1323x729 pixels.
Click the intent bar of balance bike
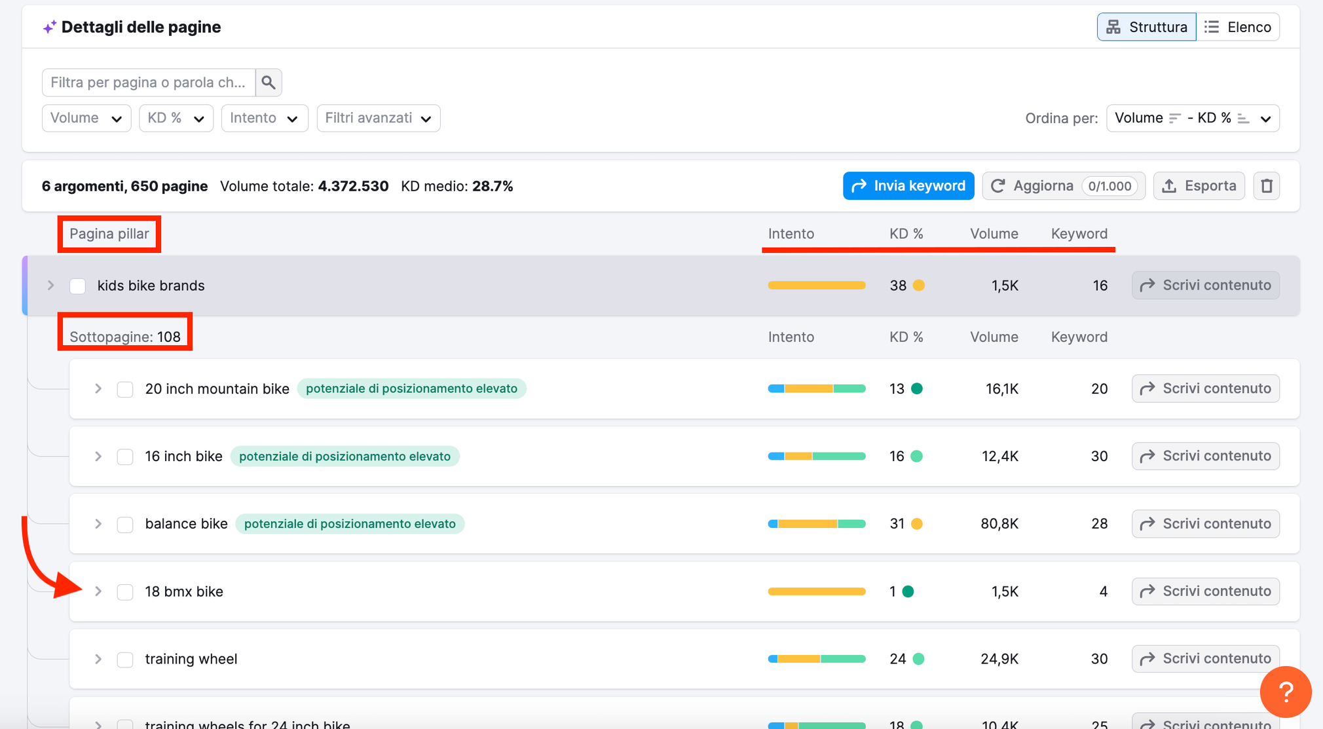(817, 524)
